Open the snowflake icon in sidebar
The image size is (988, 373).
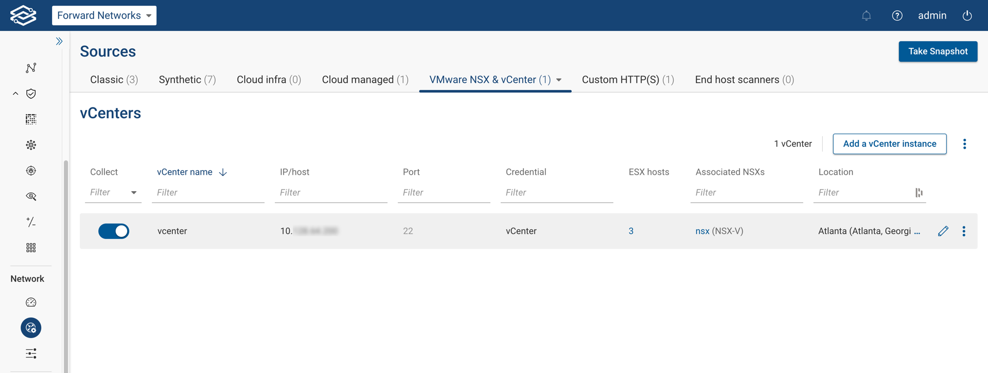pos(31,145)
